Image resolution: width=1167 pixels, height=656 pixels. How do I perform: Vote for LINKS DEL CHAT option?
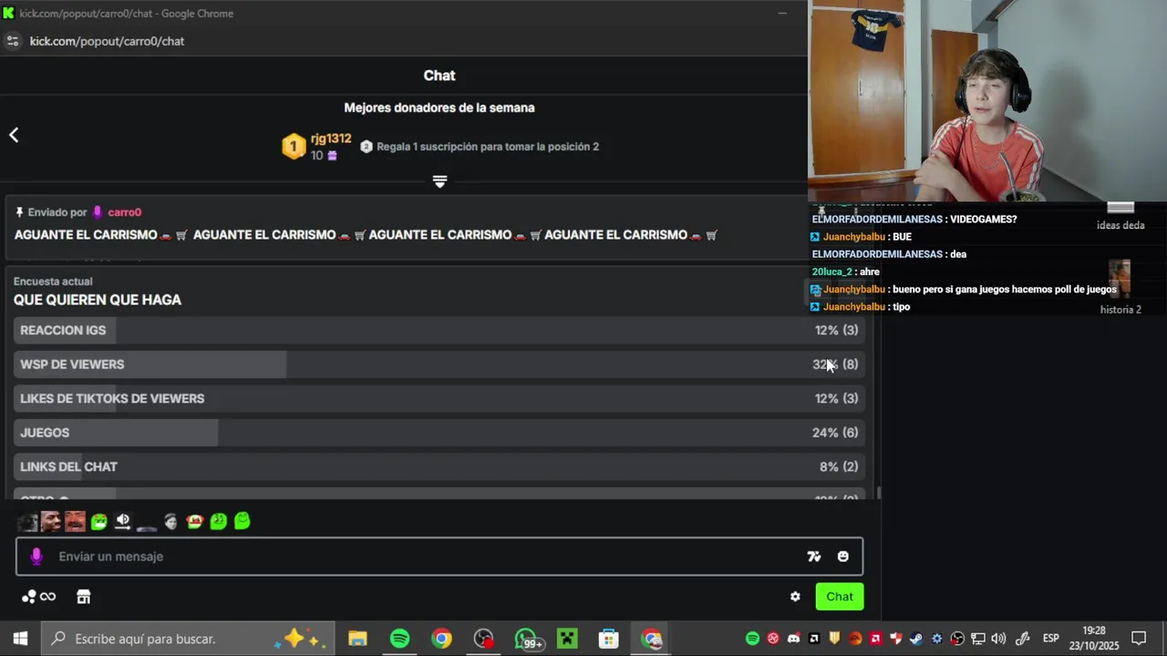(x=439, y=466)
